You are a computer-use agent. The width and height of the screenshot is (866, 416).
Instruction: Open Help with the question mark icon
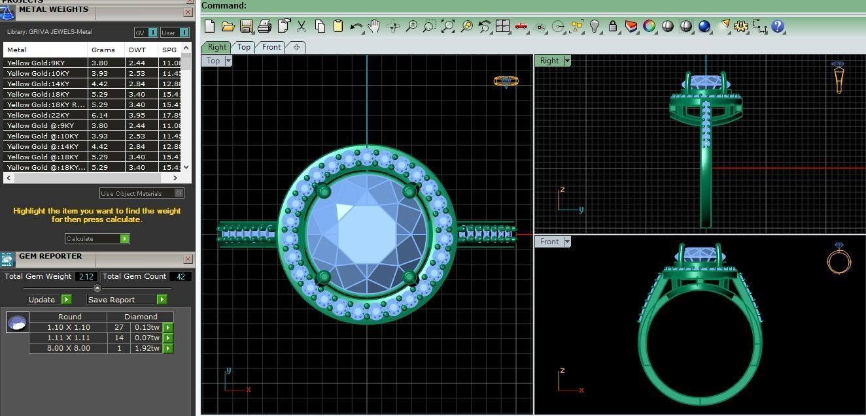pos(778,26)
